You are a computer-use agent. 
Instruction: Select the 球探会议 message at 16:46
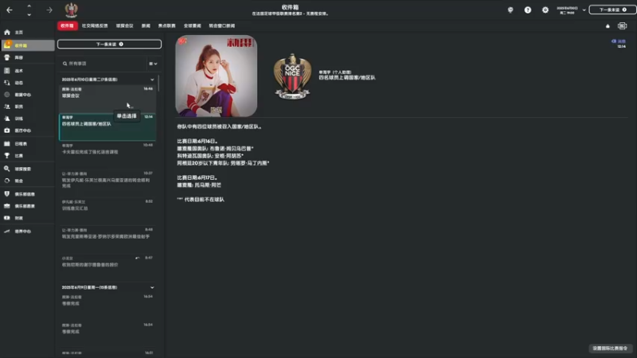pos(107,99)
